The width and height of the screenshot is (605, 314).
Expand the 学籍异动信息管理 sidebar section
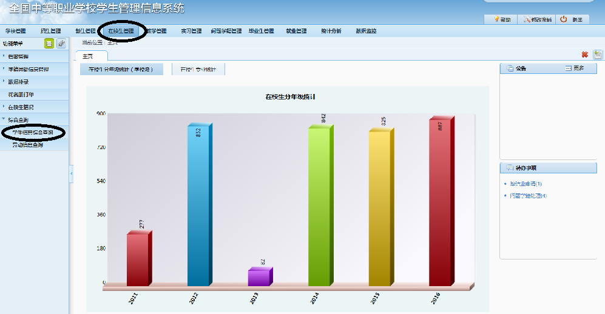tap(35, 69)
